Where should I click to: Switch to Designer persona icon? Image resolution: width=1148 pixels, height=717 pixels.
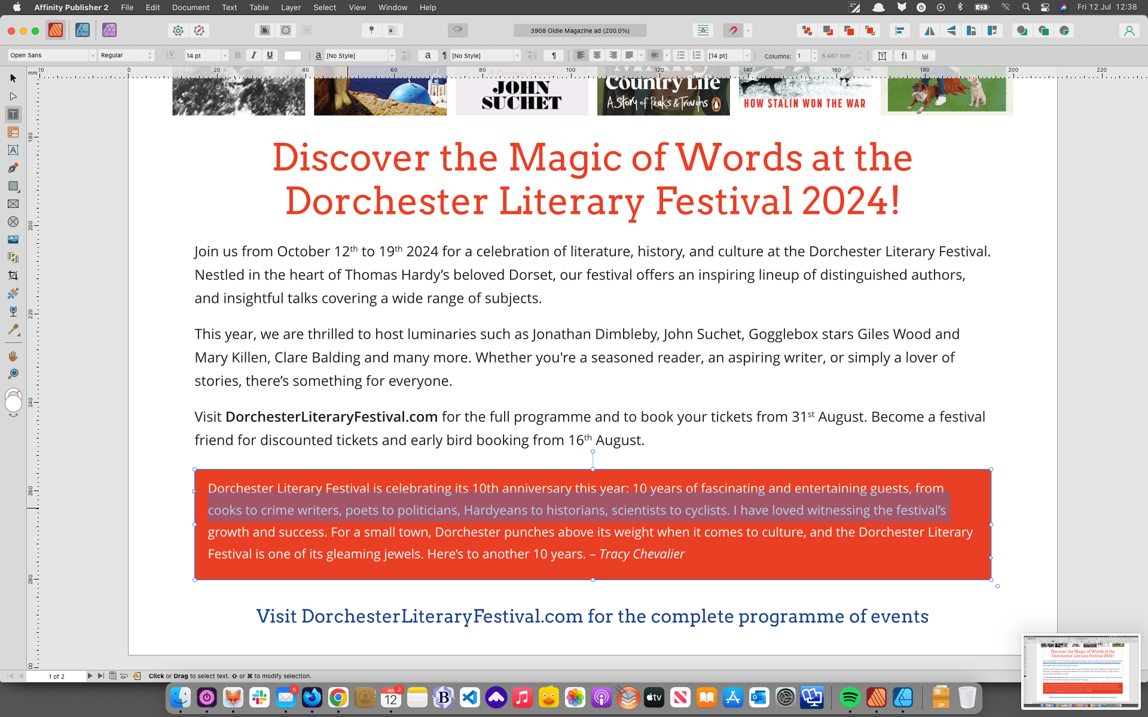[83, 30]
